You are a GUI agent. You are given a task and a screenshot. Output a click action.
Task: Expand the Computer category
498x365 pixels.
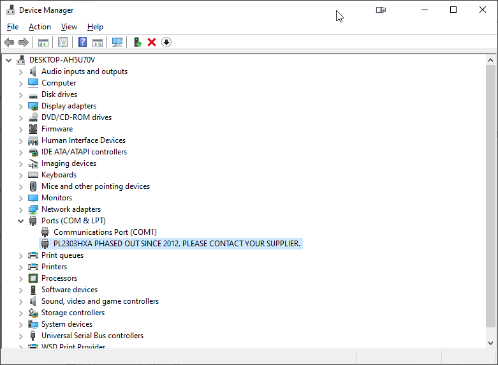[20, 84]
